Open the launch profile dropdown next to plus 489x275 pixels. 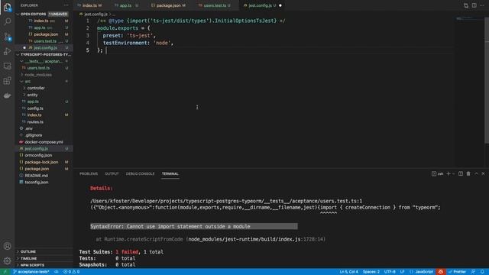click(x=453, y=173)
